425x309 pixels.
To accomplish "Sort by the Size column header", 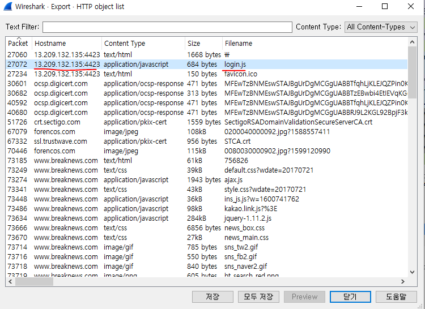I will 203,43.
